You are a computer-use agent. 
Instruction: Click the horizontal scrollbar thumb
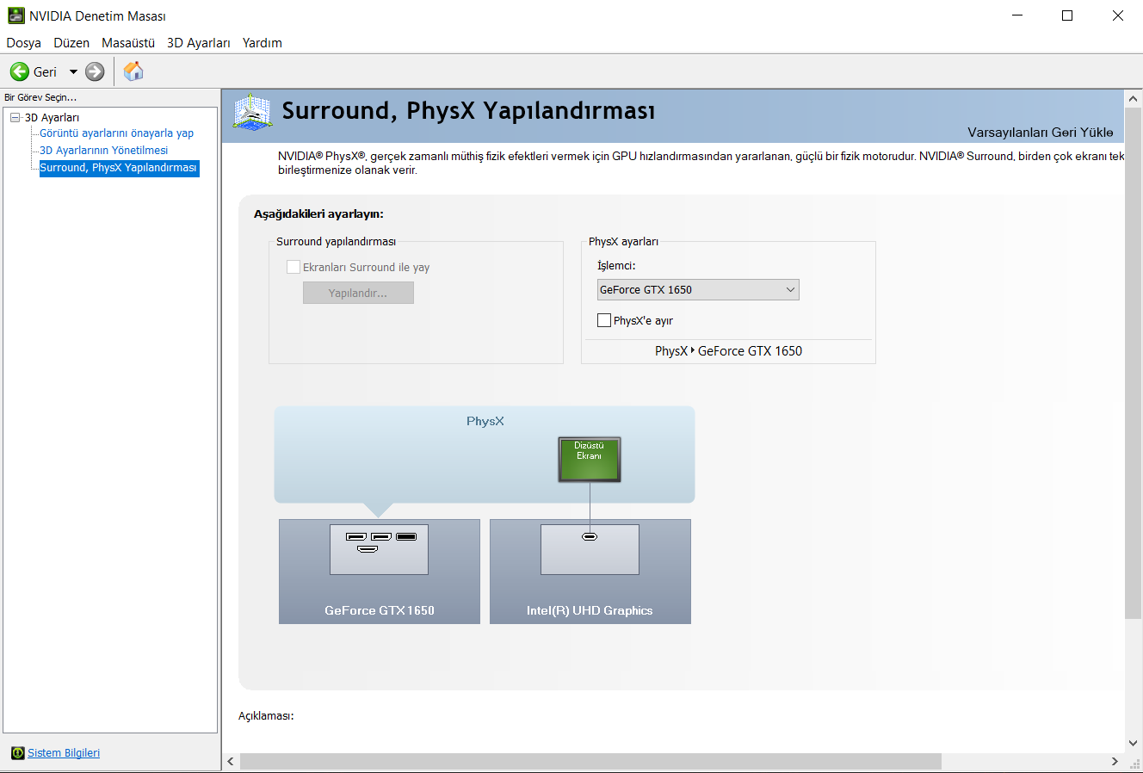pyautogui.click(x=590, y=762)
